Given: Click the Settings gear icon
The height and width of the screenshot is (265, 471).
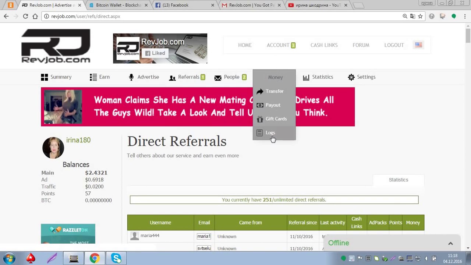Looking at the screenshot, I should [x=351, y=77].
